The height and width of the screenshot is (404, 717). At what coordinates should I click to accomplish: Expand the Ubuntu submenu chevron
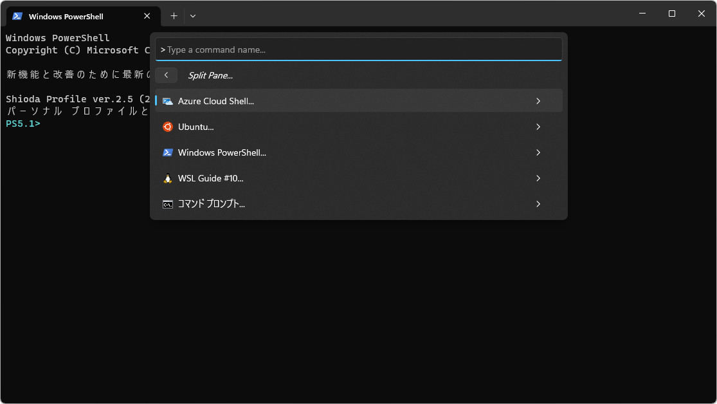538,127
